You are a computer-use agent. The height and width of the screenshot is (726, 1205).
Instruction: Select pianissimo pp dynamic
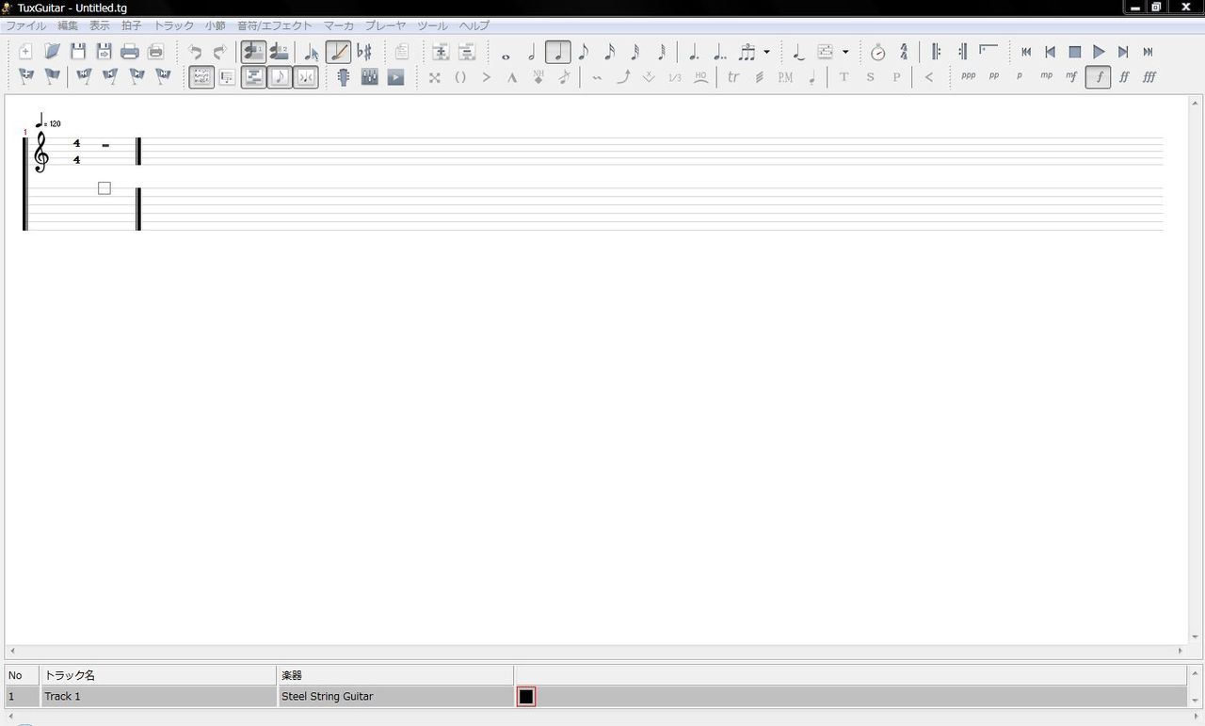[x=994, y=77]
